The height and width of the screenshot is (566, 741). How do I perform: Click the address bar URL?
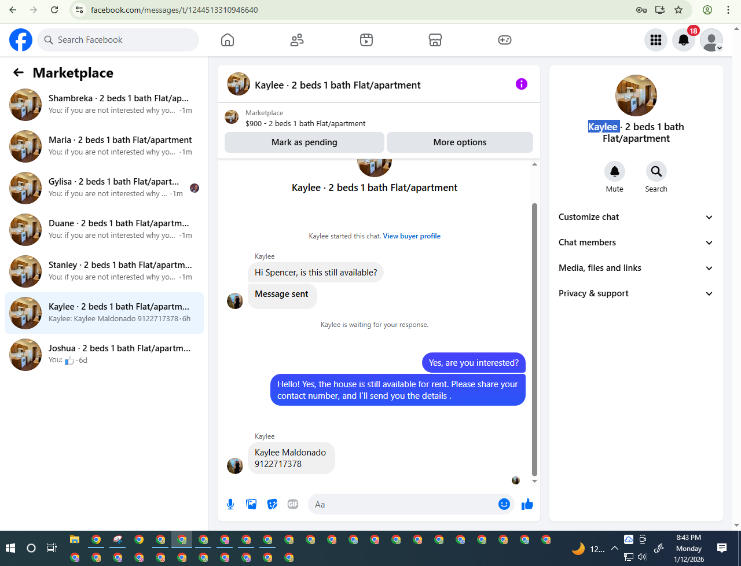point(174,10)
